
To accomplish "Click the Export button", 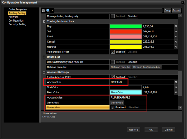I will [177, 10].
